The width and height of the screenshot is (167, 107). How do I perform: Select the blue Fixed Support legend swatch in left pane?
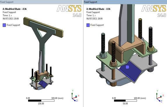coord(4,25)
